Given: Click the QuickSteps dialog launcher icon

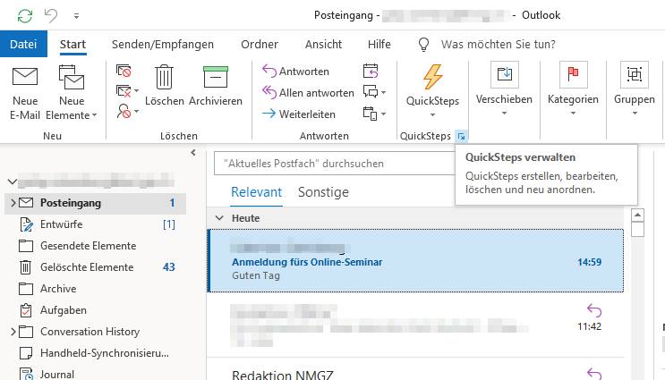Looking at the screenshot, I should [461, 137].
